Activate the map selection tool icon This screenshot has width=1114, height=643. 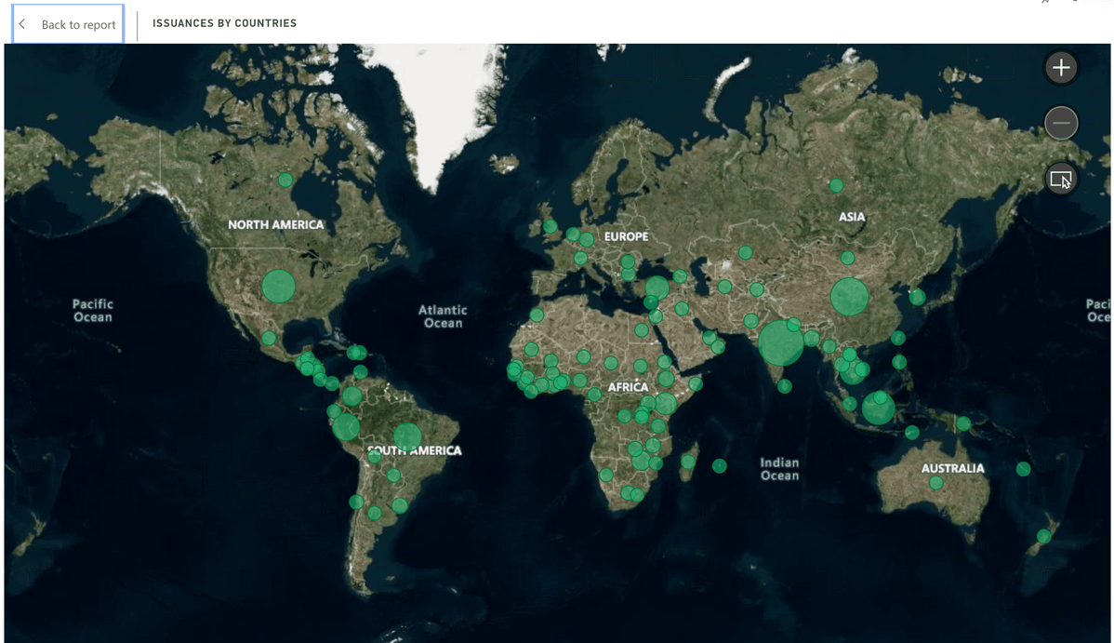1061,179
